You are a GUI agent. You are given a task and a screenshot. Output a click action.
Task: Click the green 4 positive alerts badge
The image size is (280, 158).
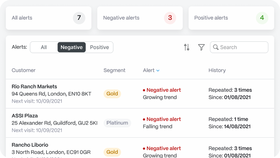click(x=262, y=18)
